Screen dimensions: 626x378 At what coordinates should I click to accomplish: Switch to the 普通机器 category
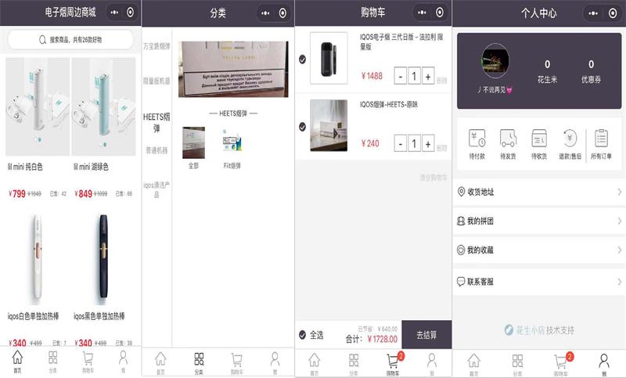click(x=156, y=150)
